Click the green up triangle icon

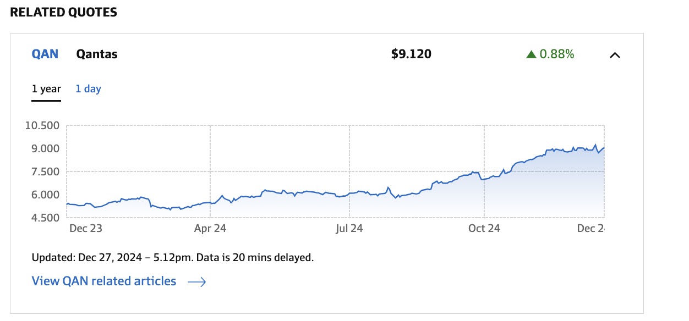pyautogui.click(x=531, y=54)
